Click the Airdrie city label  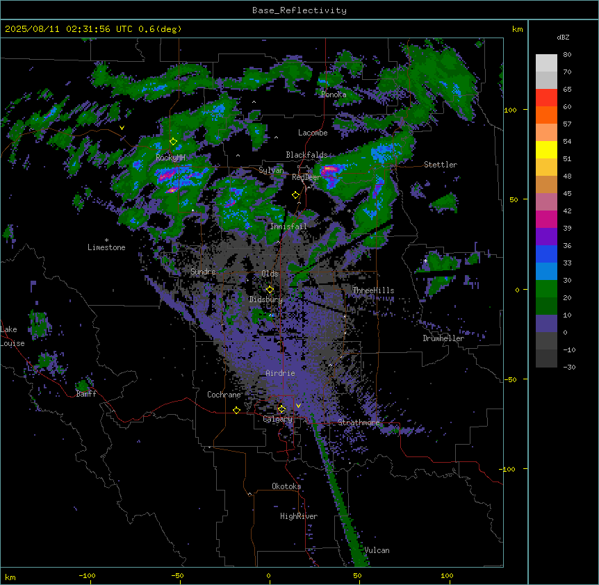point(280,373)
